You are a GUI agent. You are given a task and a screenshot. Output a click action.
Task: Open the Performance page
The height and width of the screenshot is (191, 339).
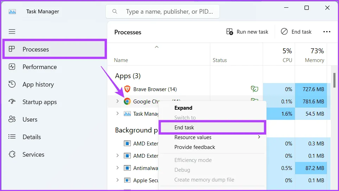(39, 67)
